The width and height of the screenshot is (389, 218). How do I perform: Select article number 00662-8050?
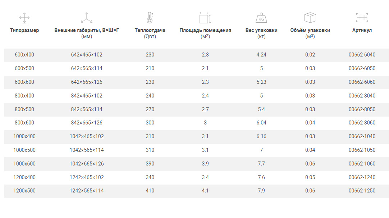[x=362, y=109]
